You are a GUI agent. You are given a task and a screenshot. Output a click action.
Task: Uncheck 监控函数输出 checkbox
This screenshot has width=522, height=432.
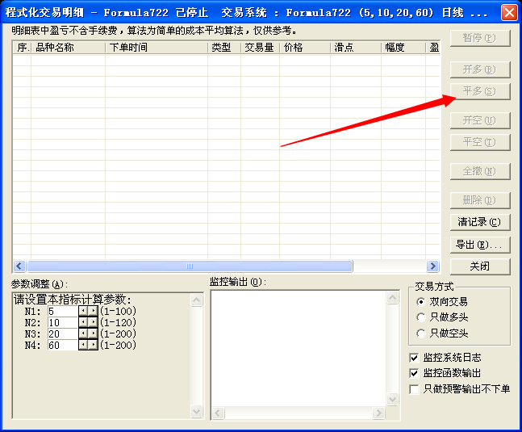point(414,373)
